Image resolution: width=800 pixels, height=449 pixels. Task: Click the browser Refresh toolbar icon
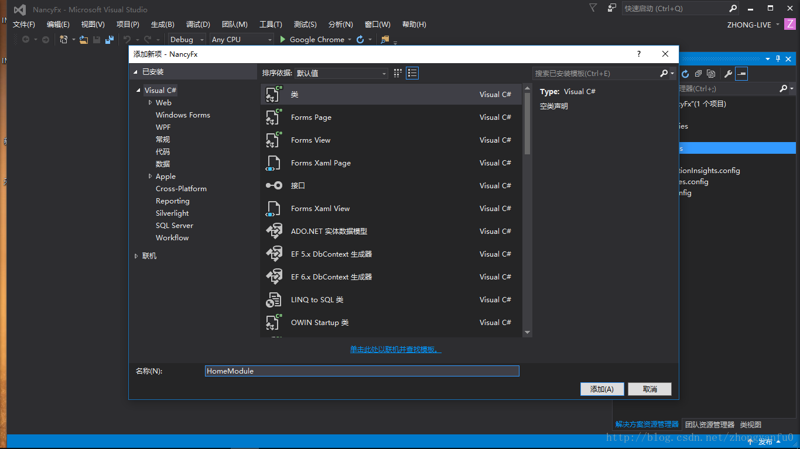pos(360,40)
